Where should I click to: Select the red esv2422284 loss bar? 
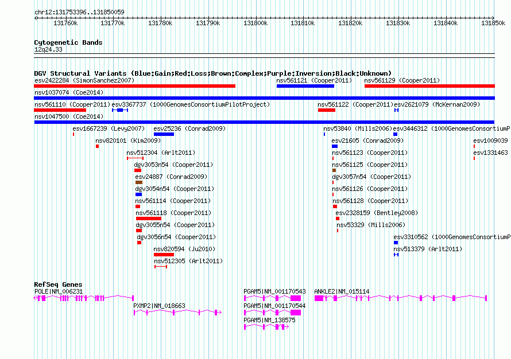[x=134, y=86]
